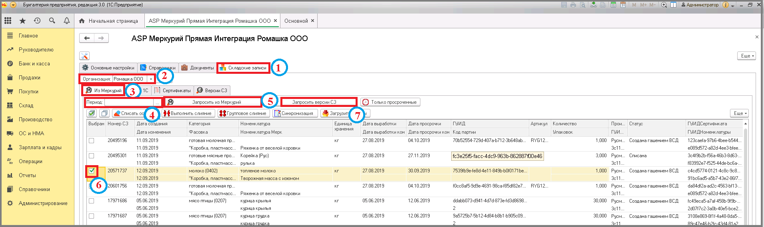Viewport: 764px width, 227px height.
Task: Open the notifications bell icon
Action: pyautogui.click(x=67, y=21)
